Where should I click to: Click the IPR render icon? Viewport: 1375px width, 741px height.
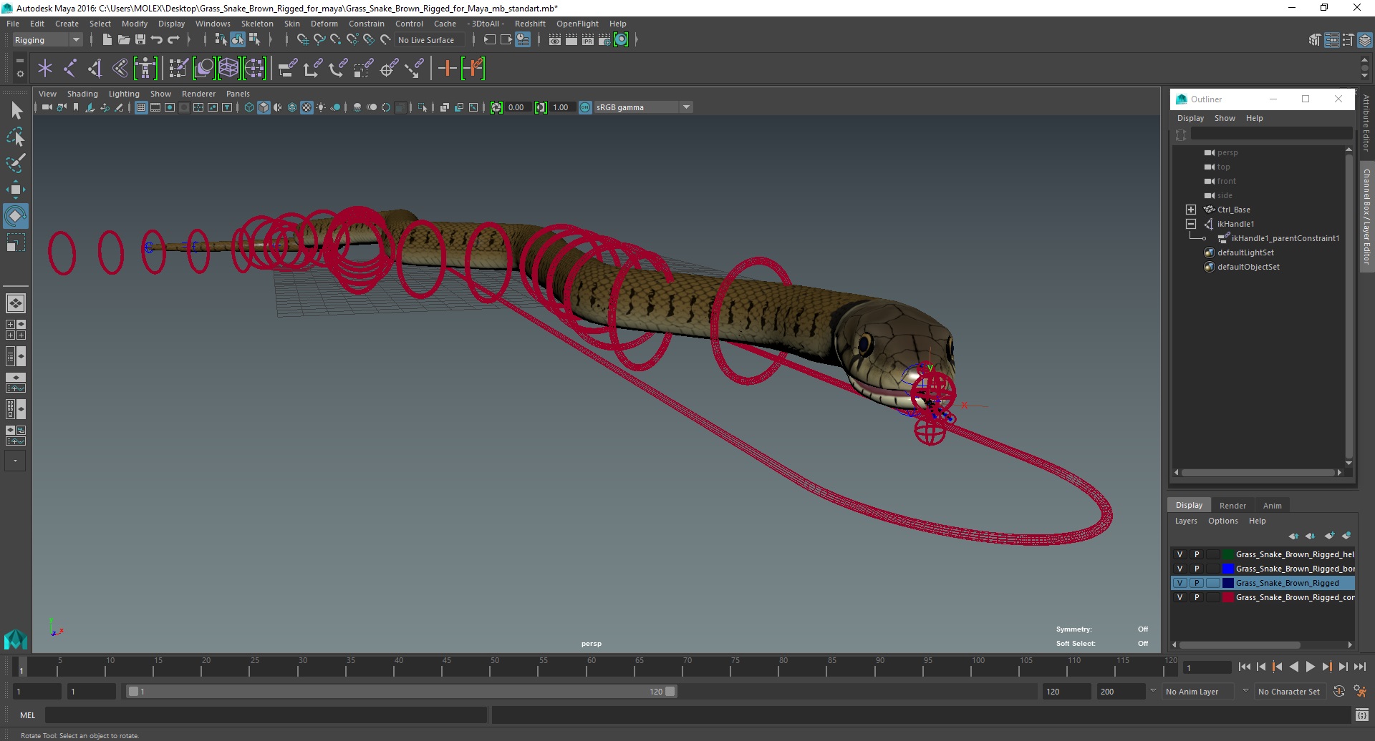click(588, 40)
